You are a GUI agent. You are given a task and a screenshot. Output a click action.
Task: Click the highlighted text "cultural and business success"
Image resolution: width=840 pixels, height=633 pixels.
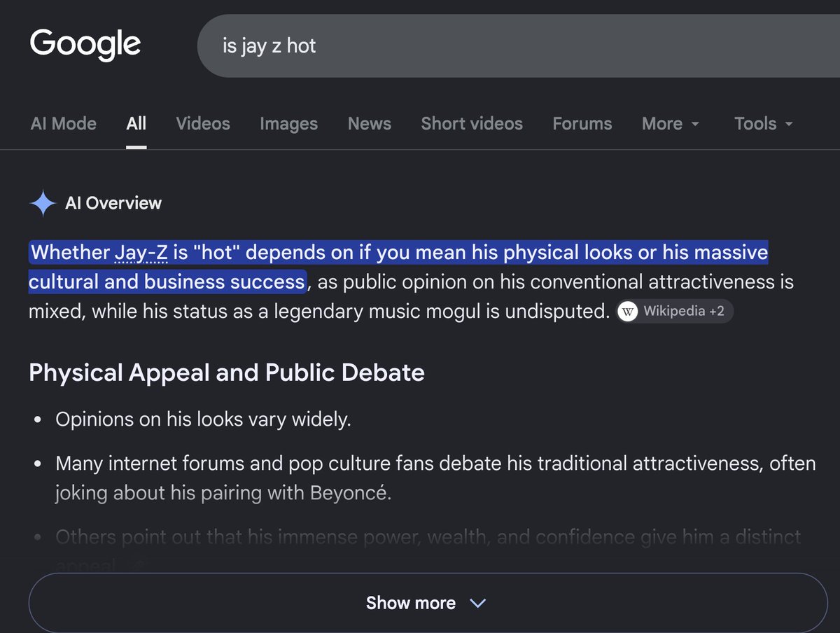167,282
